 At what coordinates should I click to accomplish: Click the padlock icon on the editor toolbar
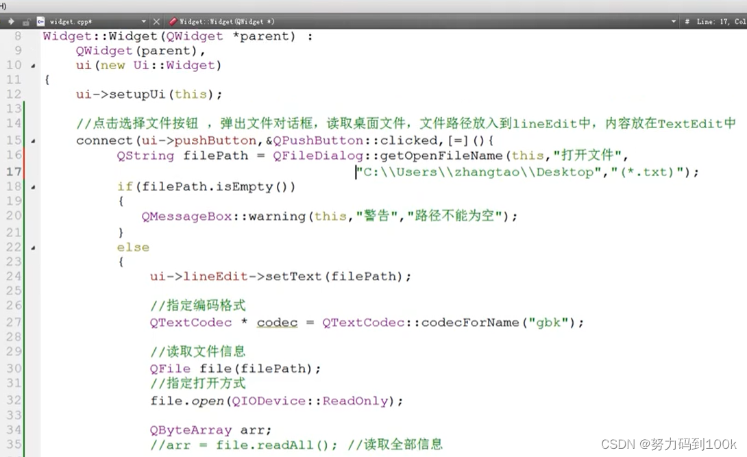click(x=27, y=21)
